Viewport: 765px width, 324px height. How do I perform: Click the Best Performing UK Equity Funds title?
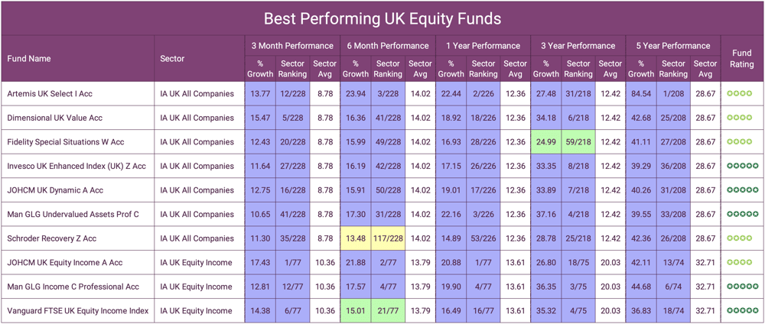coord(382,18)
